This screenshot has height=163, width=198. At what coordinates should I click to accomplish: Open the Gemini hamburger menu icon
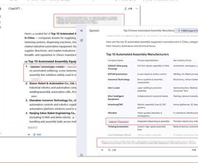pyautogui.click(x=81, y=31)
